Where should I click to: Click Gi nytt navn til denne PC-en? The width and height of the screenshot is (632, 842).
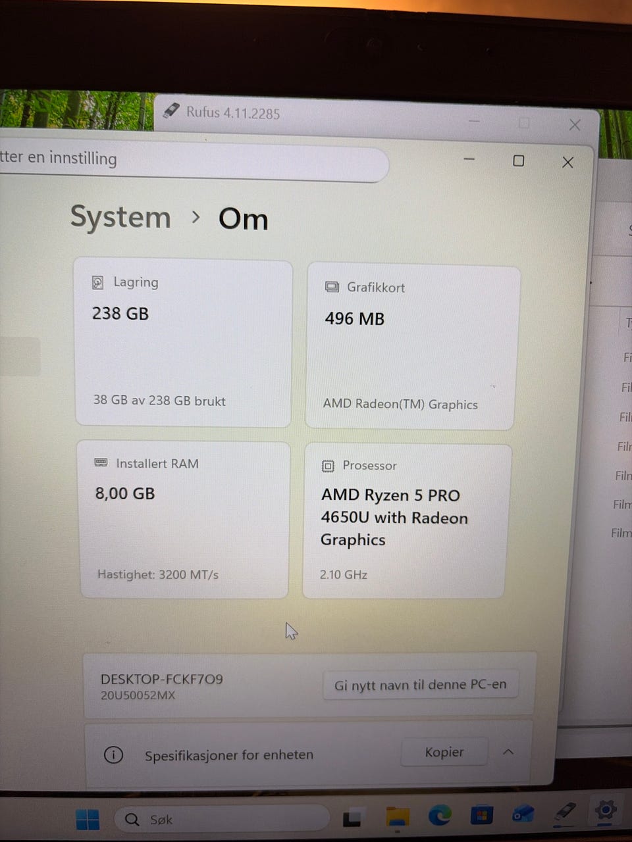(420, 685)
